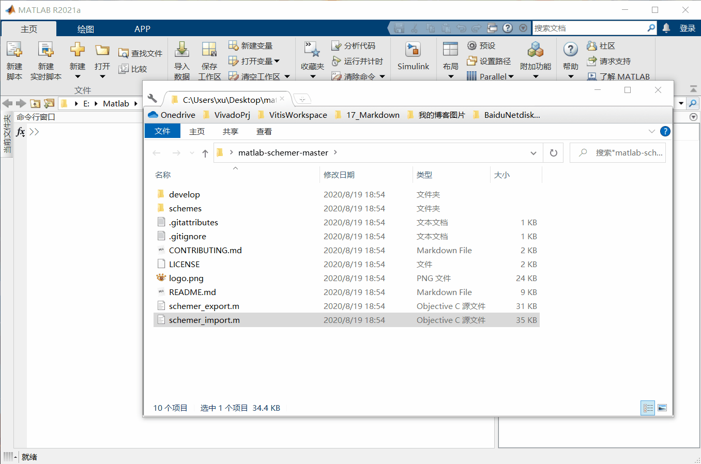
Task: Switch Explorer to details view
Action: 647,408
